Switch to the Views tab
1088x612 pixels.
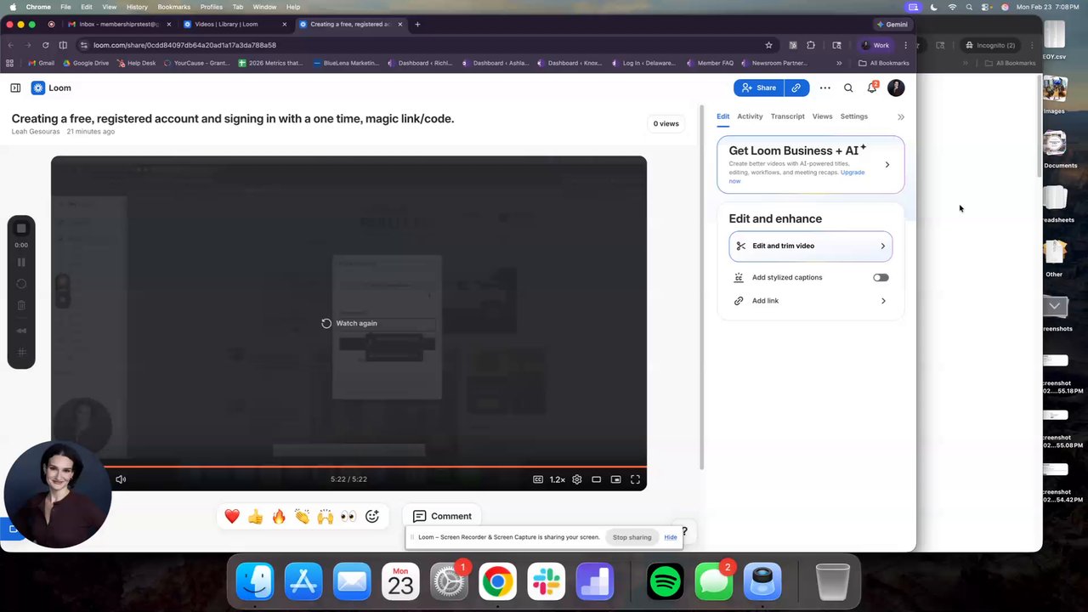point(822,116)
